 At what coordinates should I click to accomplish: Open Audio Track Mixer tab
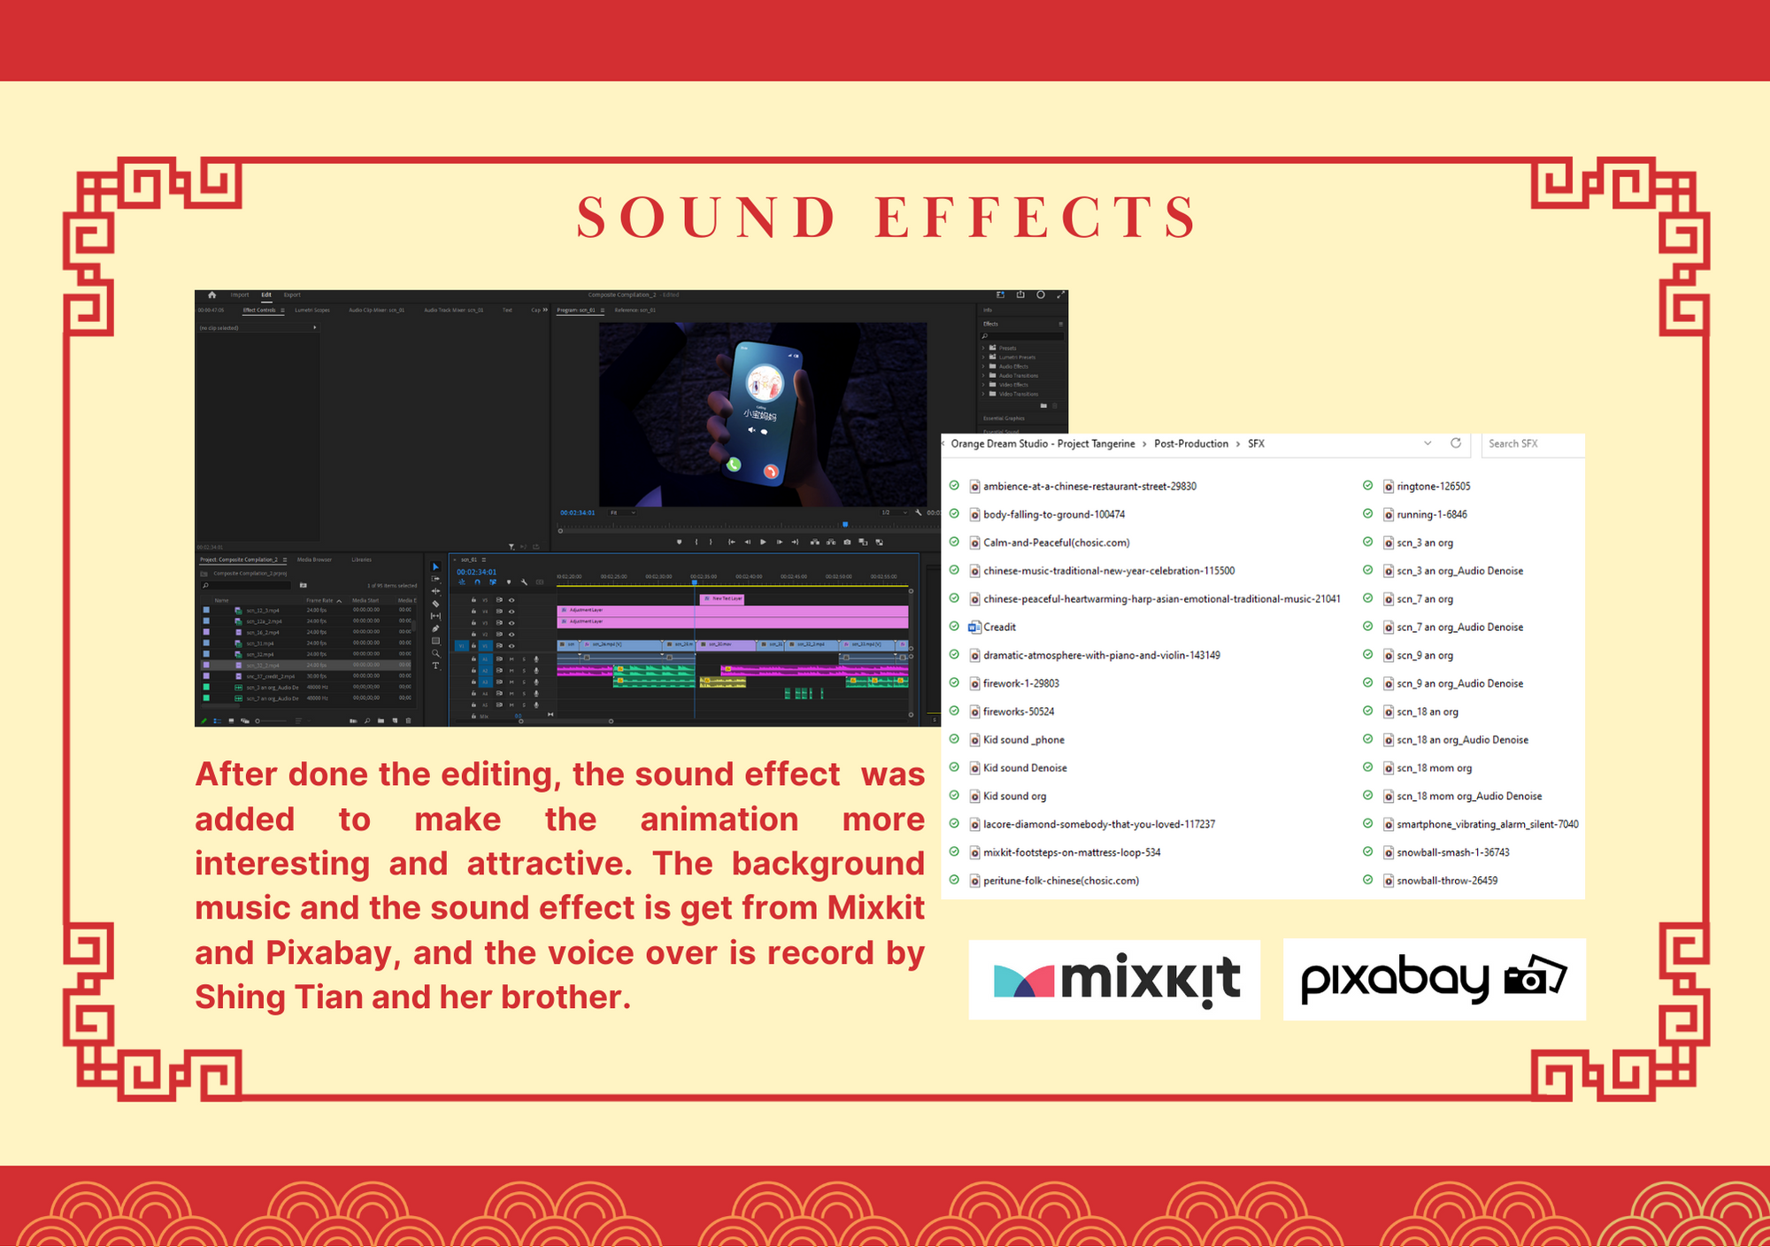click(x=454, y=311)
